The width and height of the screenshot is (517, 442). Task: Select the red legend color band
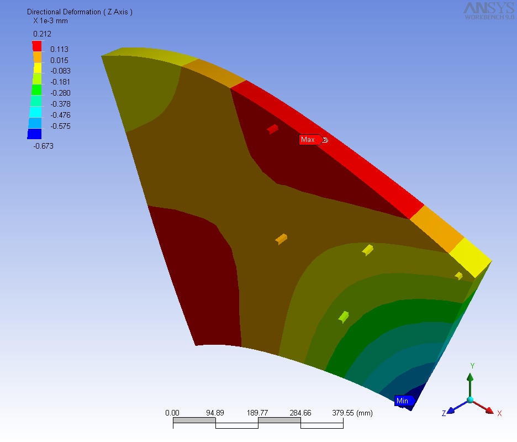click(x=37, y=46)
